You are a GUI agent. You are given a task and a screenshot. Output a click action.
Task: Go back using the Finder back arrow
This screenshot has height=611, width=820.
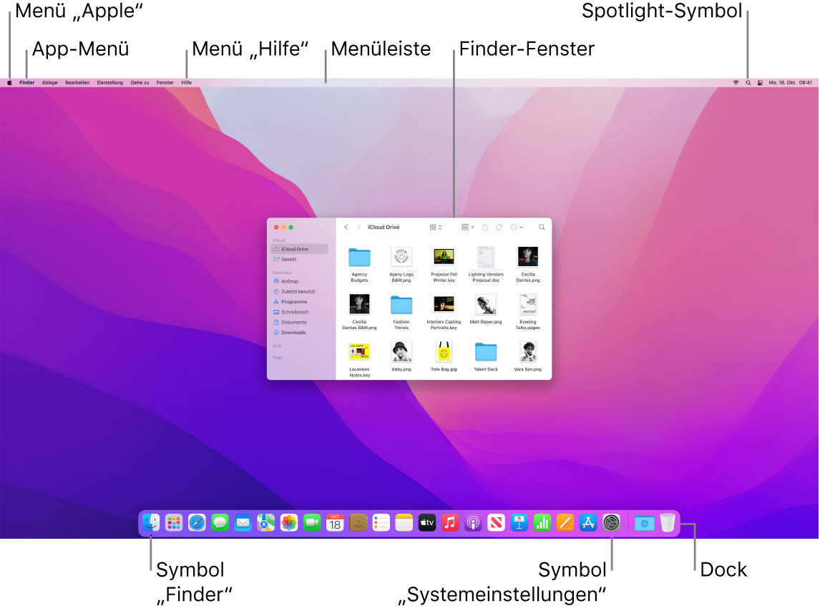point(346,227)
